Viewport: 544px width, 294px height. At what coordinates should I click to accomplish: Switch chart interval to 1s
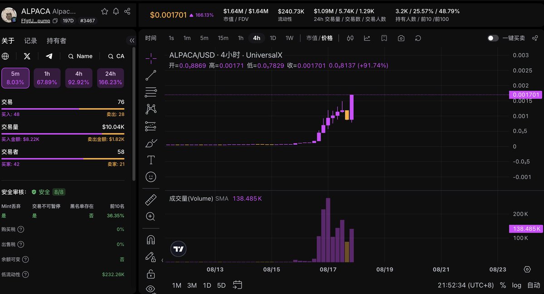[x=171, y=38]
